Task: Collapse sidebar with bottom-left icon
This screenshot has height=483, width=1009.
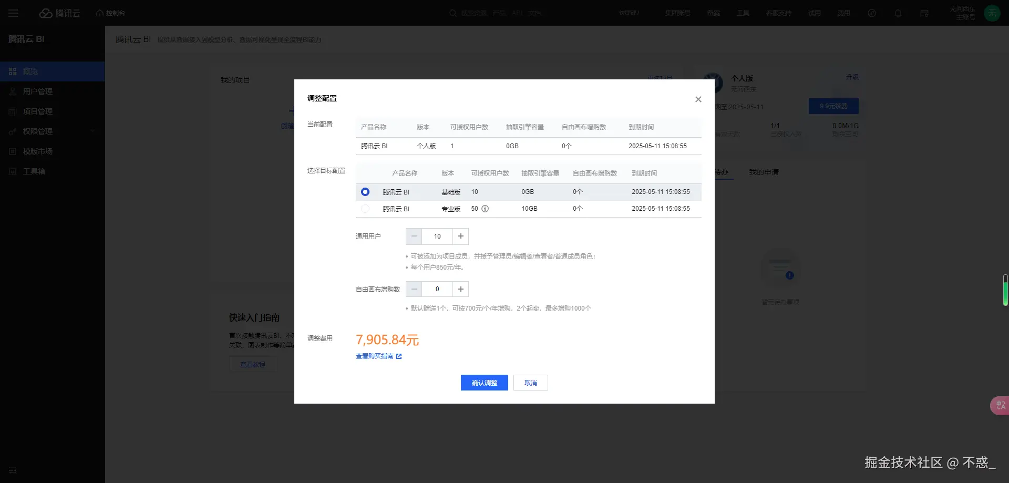Action: tap(13, 470)
